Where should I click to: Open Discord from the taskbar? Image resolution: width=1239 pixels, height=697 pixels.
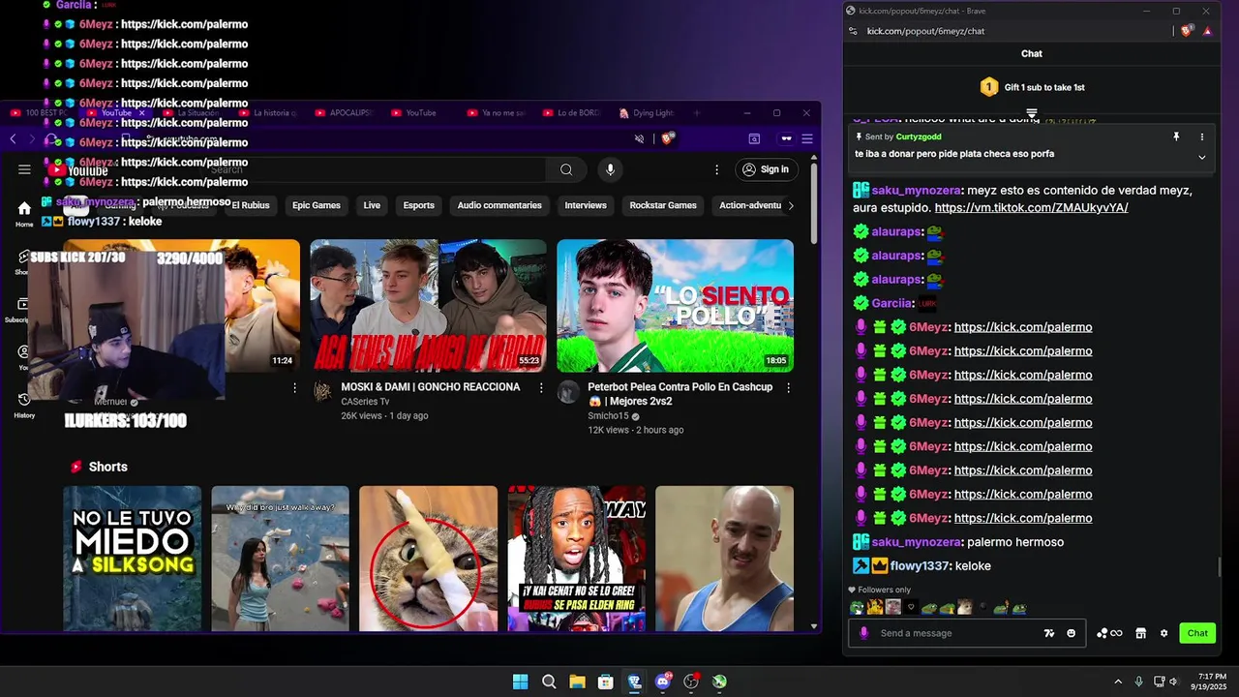pyautogui.click(x=663, y=682)
